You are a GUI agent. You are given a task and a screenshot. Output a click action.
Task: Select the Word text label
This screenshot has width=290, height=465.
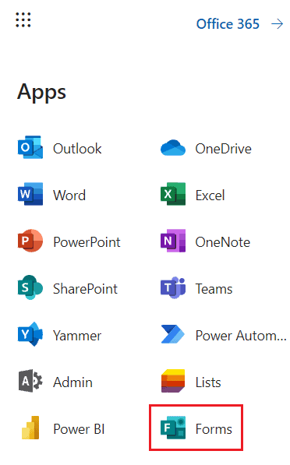(x=69, y=196)
